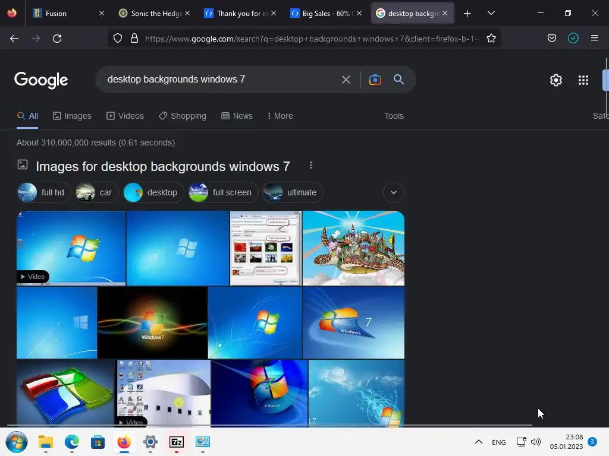View site info via the padlock icon
The height and width of the screenshot is (456, 609).
click(x=134, y=39)
